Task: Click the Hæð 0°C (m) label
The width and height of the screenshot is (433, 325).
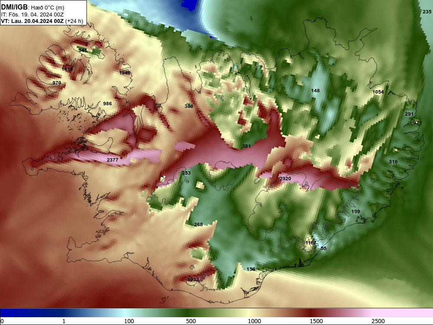Action: (48, 8)
